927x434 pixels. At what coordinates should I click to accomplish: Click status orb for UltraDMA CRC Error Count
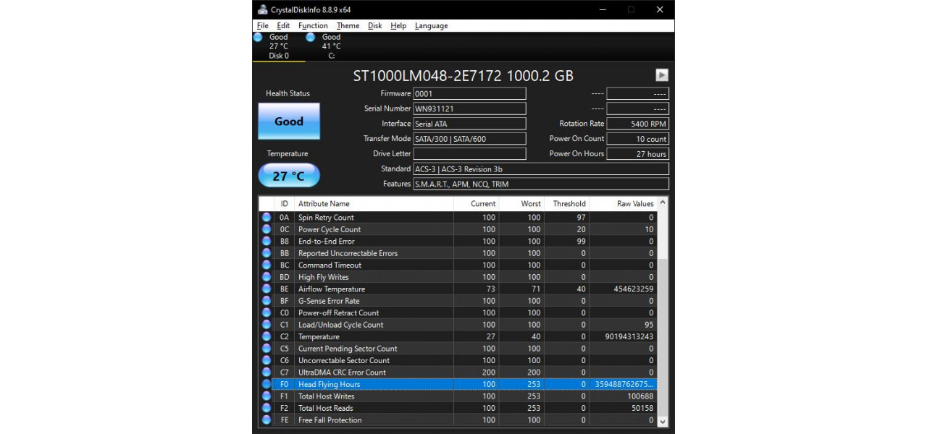click(x=267, y=373)
